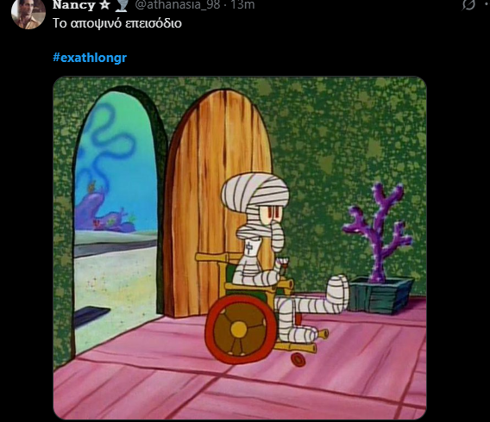Open the tweet author's profile avatar

click(28, 13)
